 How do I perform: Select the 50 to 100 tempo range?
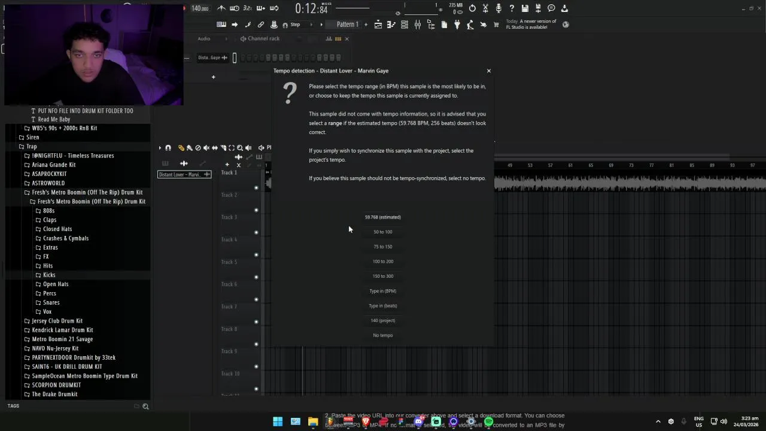click(383, 232)
